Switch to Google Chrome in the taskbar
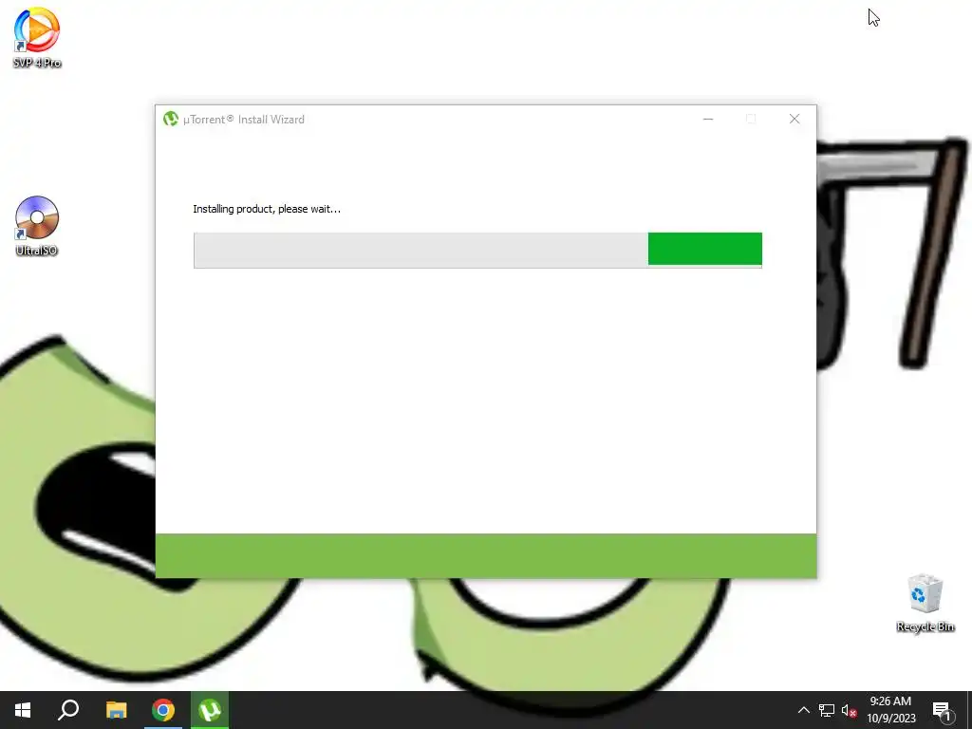Screen dimensions: 972x729 163,710
